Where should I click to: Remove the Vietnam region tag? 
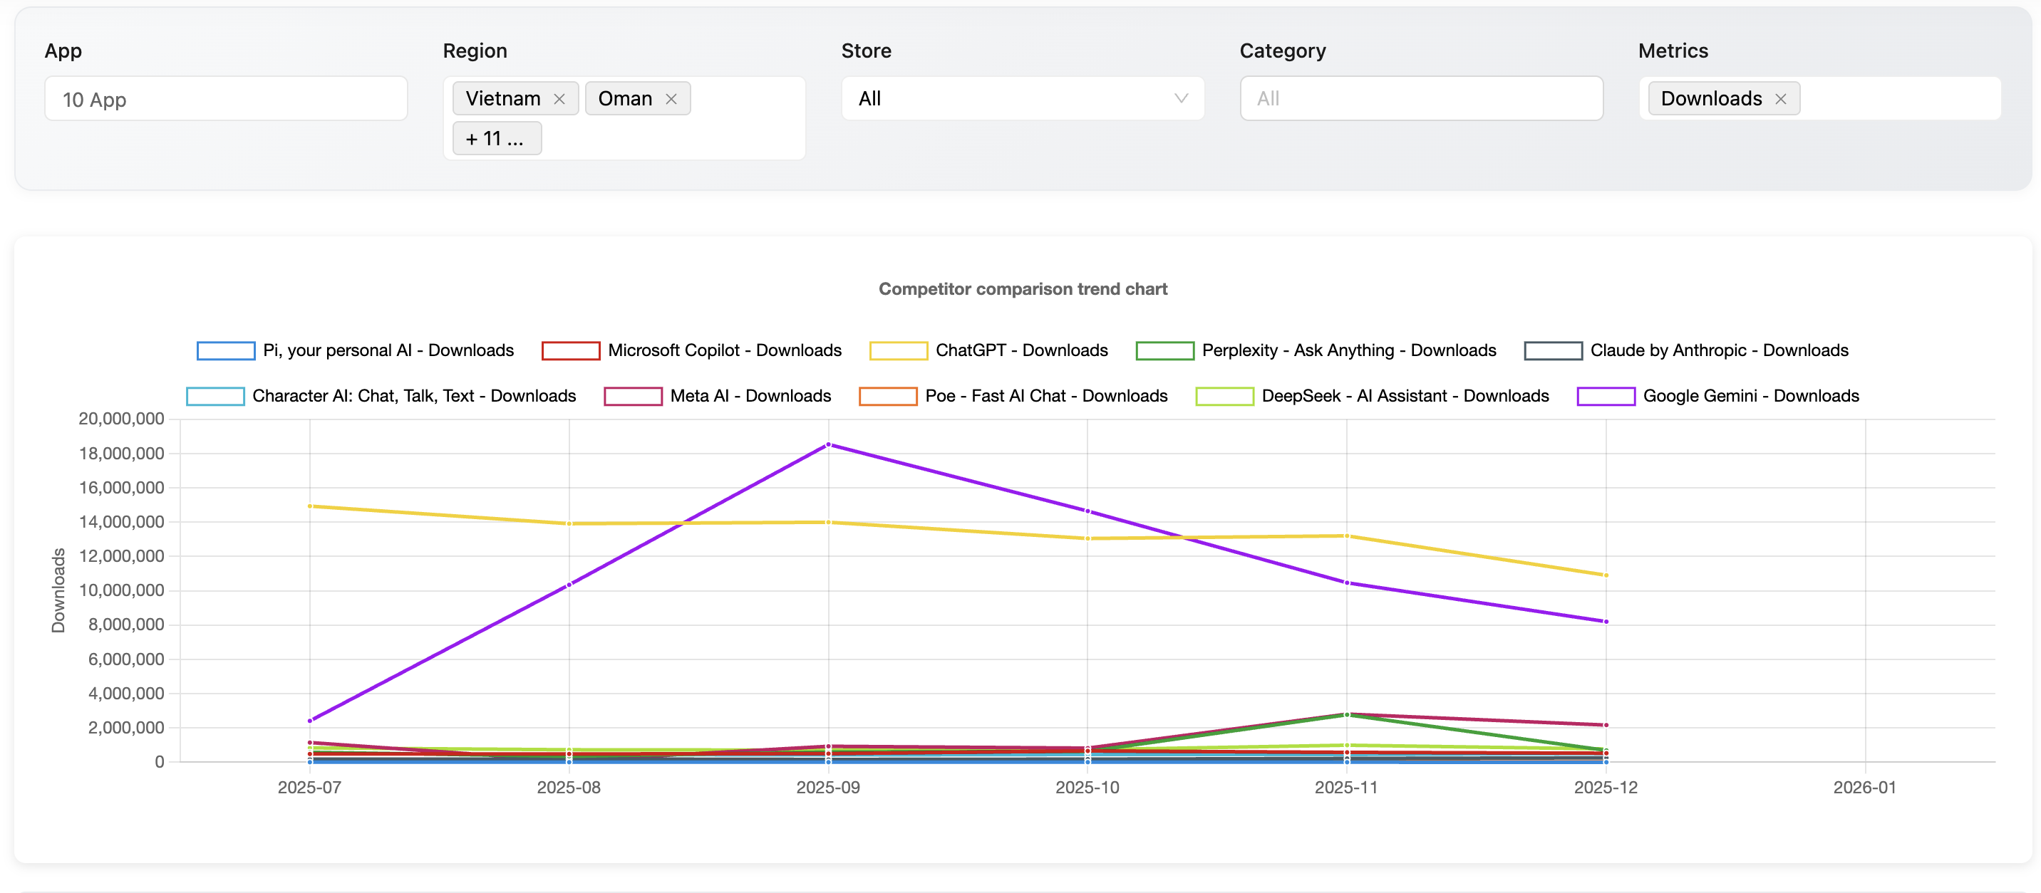pos(559,99)
